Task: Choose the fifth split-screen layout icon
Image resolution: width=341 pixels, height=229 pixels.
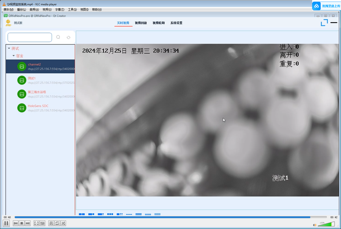Action: point(120,214)
